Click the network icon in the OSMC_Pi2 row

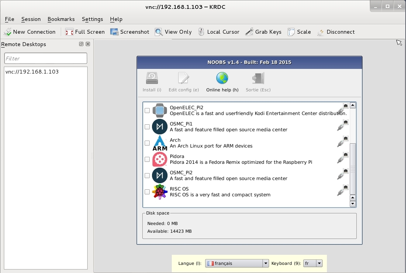[x=343, y=174]
